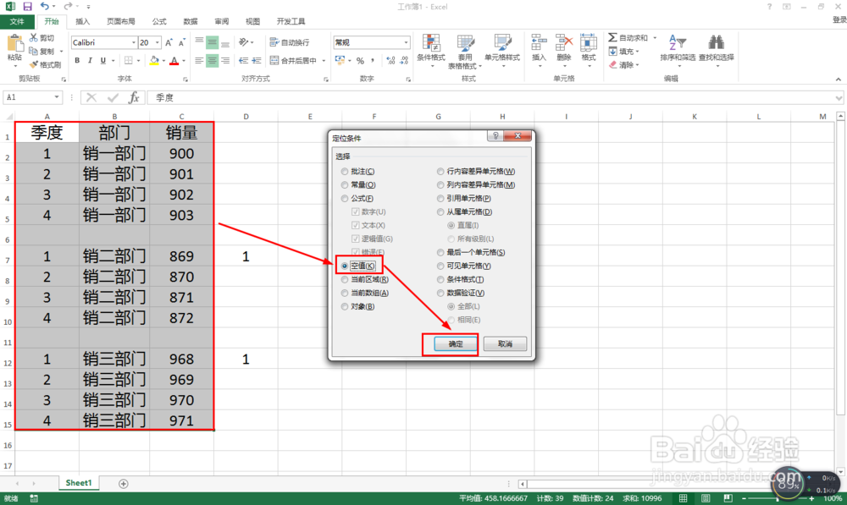
Task: Click Format as Table (套用表格格式) icon
Action: 465,43
